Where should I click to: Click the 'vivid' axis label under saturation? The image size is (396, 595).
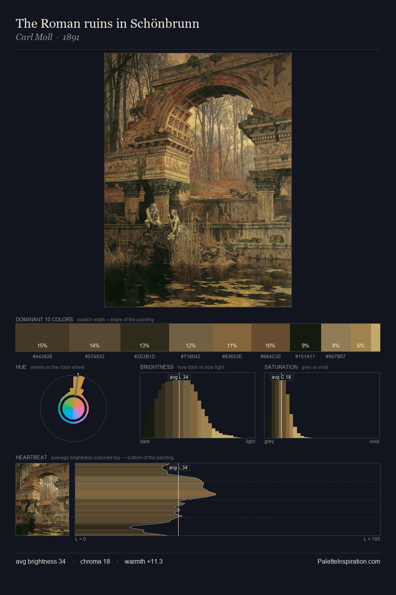coord(374,441)
